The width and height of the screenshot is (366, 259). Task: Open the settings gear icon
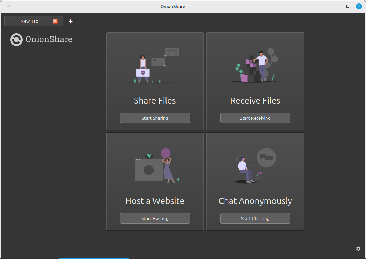[358, 249]
